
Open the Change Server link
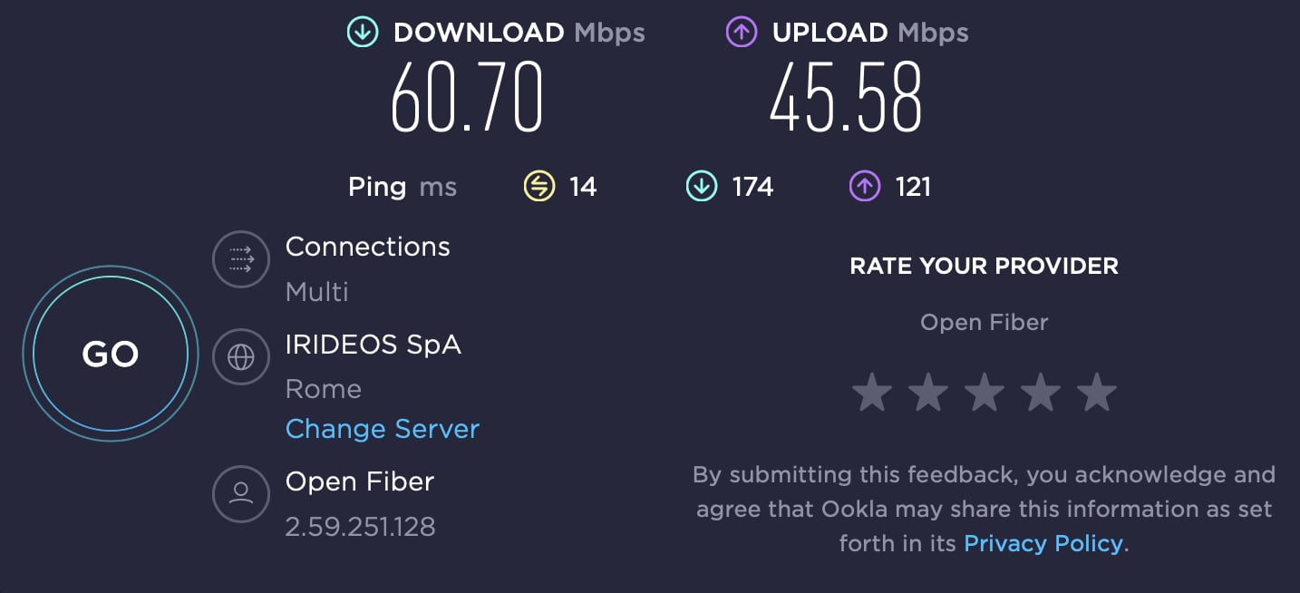[x=383, y=429]
